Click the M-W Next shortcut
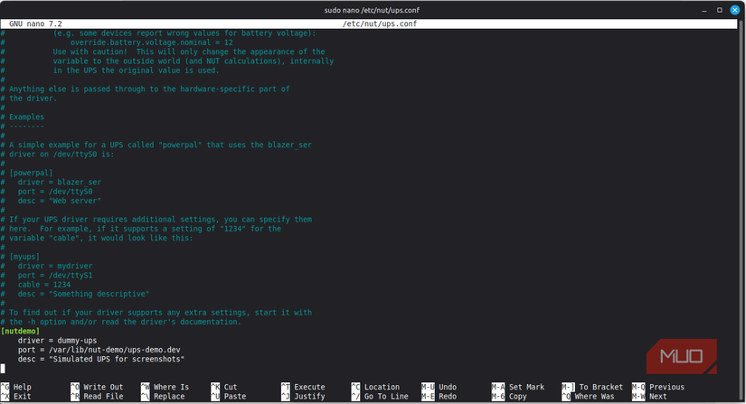Image resolution: width=746 pixels, height=404 pixels. (649, 397)
